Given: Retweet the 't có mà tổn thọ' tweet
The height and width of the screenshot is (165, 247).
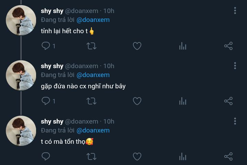Looking at the screenshot, I should [x=91, y=156].
